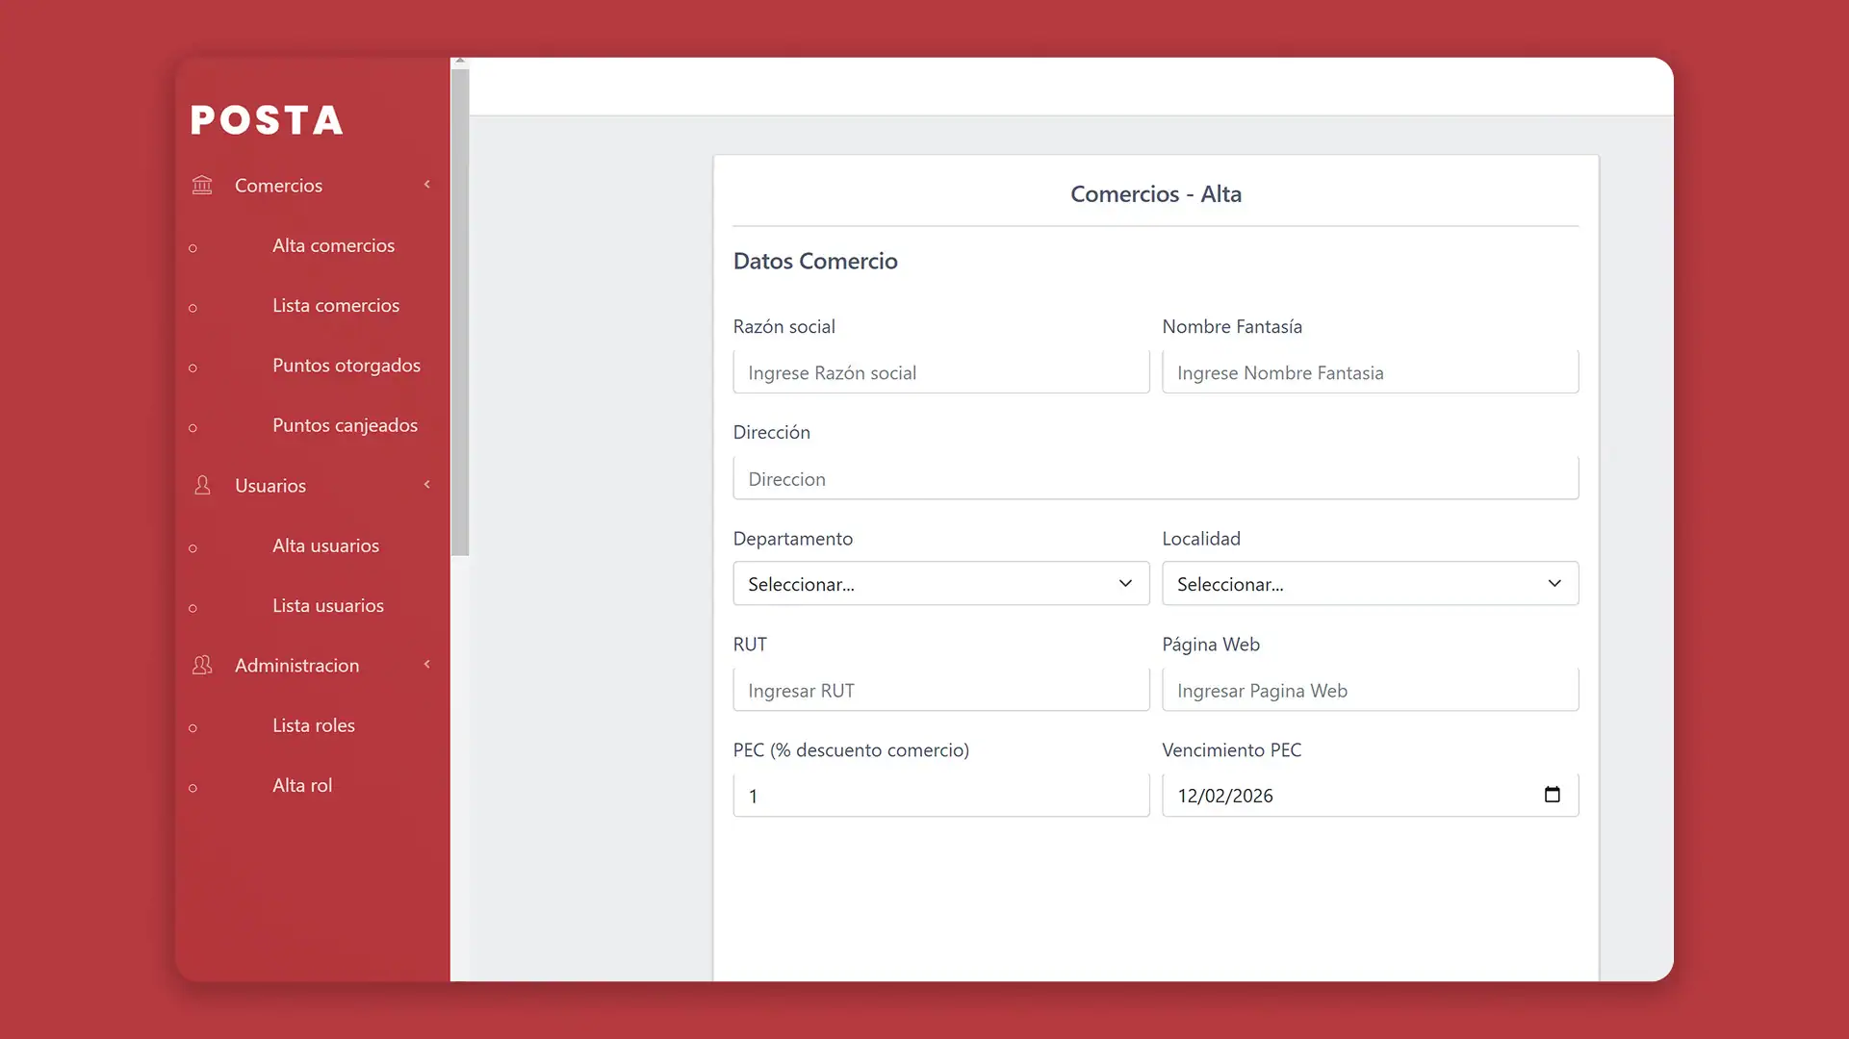Screen dimensions: 1849x1039
Task: Click the Usuarios person icon
Action: point(202,485)
